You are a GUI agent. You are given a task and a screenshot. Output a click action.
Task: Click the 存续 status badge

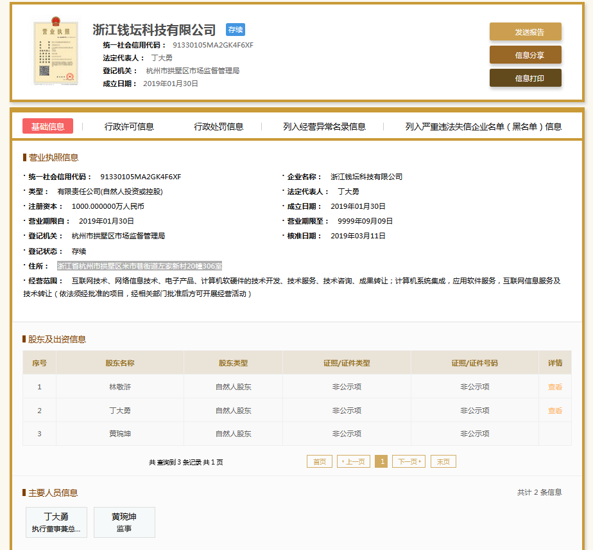coord(235,30)
